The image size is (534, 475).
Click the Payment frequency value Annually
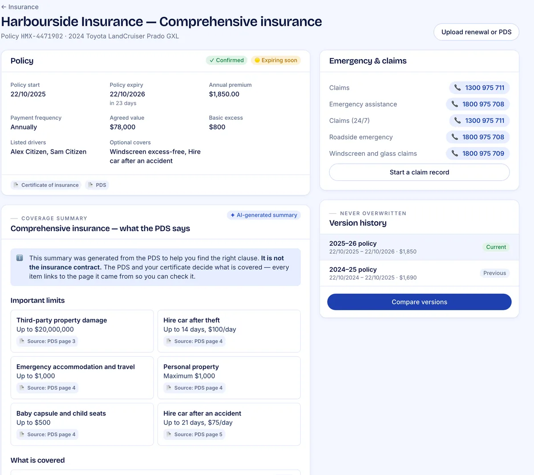[x=24, y=127]
